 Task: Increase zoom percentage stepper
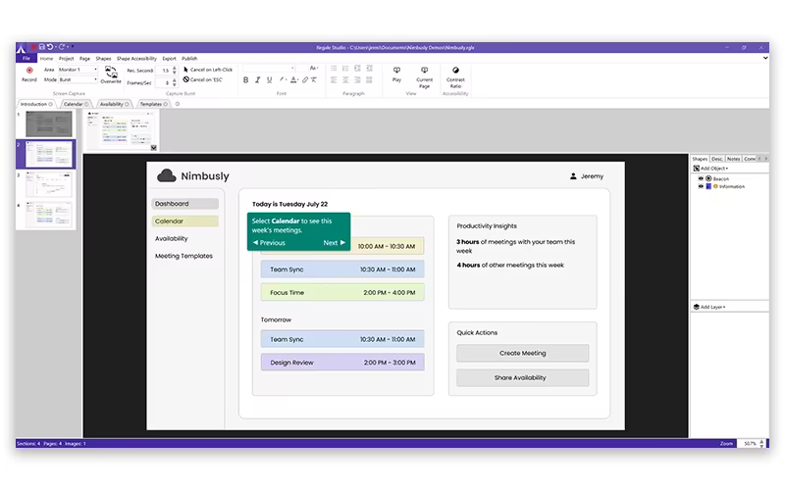click(762, 442)
